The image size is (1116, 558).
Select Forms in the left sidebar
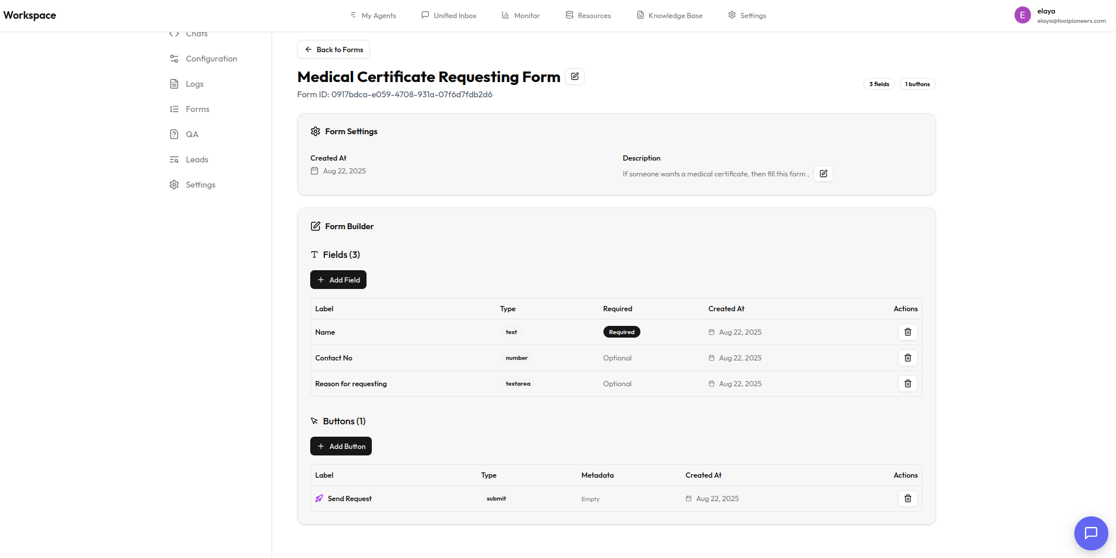pos(197,109)
